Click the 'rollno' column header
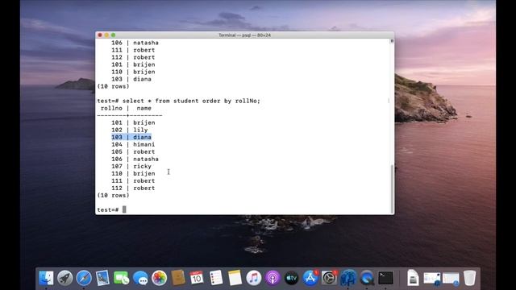This screenshot has height=290, width=516. tap(111, 108)
